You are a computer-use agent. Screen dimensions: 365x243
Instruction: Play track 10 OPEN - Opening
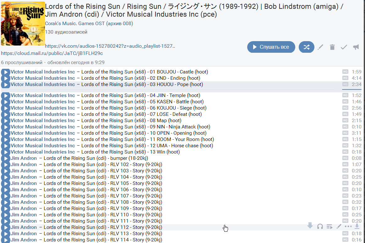point(6,133)
